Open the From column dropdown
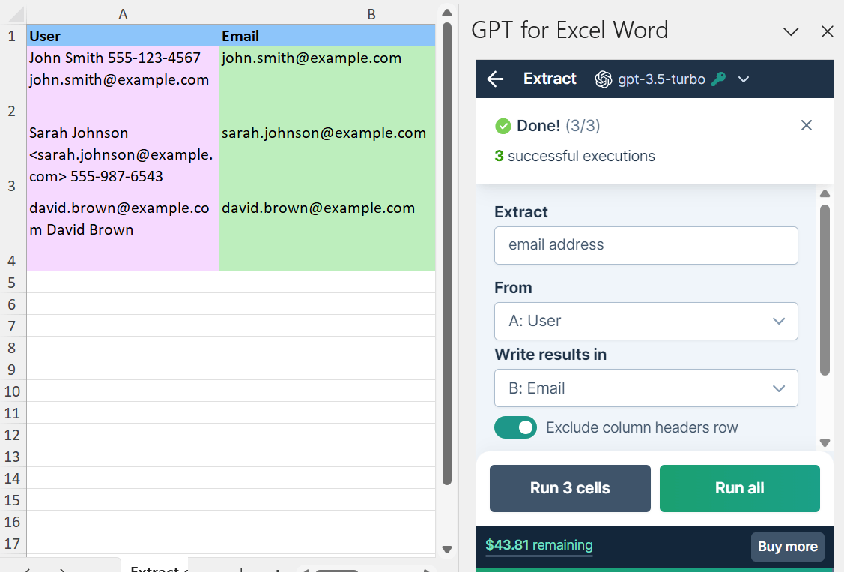844x572 pixels. [x=646, y=321]
